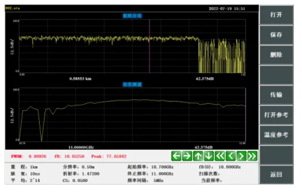Select the lower chart's blue title label
This screenshot has height=195, width=302.
pos(132,84)
